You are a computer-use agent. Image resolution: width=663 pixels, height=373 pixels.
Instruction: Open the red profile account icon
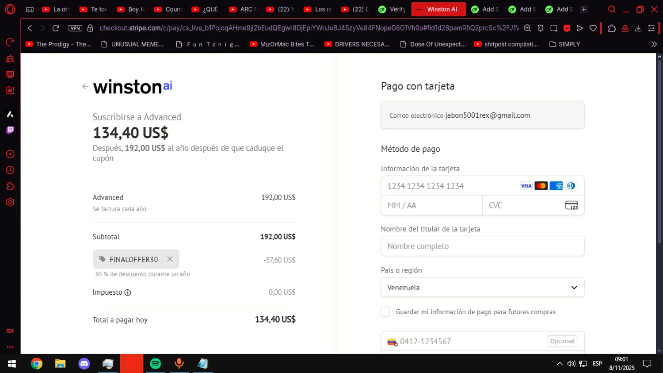tap(625, 28)
